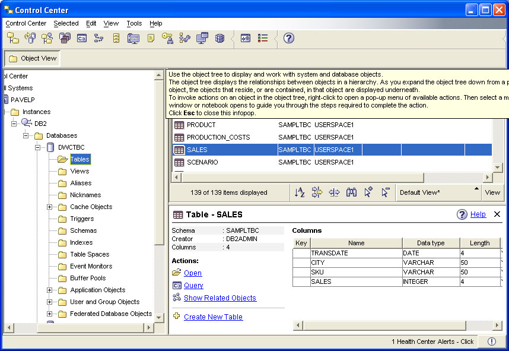
Task: Select the Views folder in tree
Action: [79, 171]
